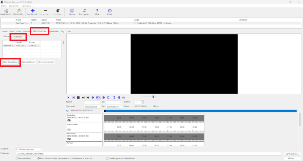Open the Optionen menu
The width and height of the screenshot is (303, 161).
(26, 6)
